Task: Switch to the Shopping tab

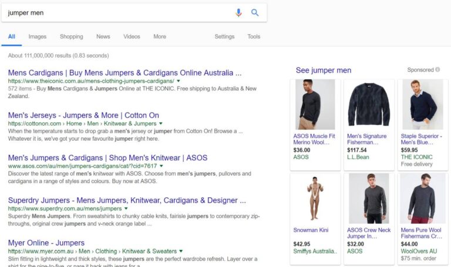Action: pos(71,36)
